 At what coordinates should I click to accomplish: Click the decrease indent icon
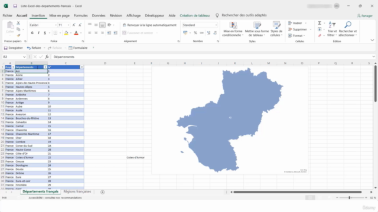109,33
